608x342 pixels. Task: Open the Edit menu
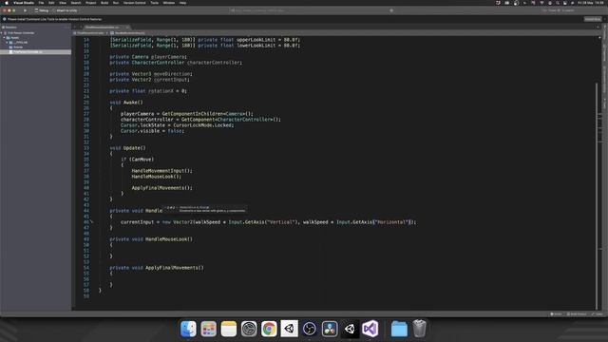coord(51,3)
